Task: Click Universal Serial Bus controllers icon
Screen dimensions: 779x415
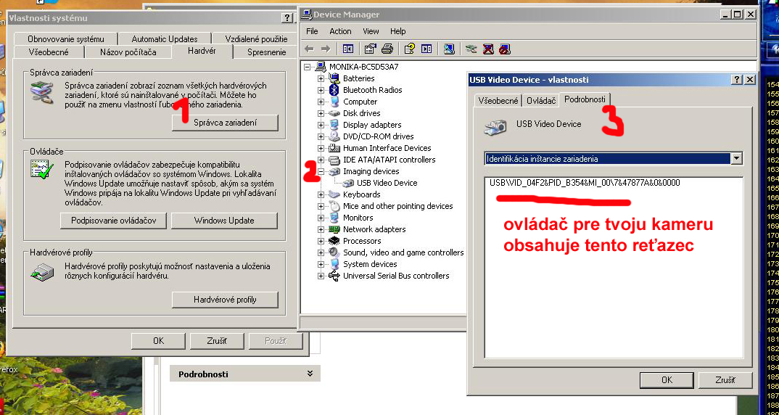Action: (334, 276)
